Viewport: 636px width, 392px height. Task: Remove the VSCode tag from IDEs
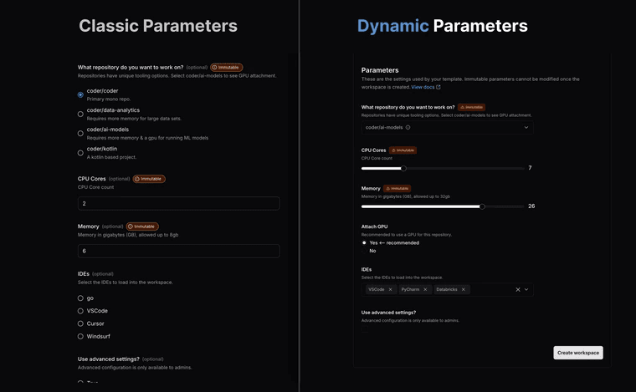(x=390, y=289)
